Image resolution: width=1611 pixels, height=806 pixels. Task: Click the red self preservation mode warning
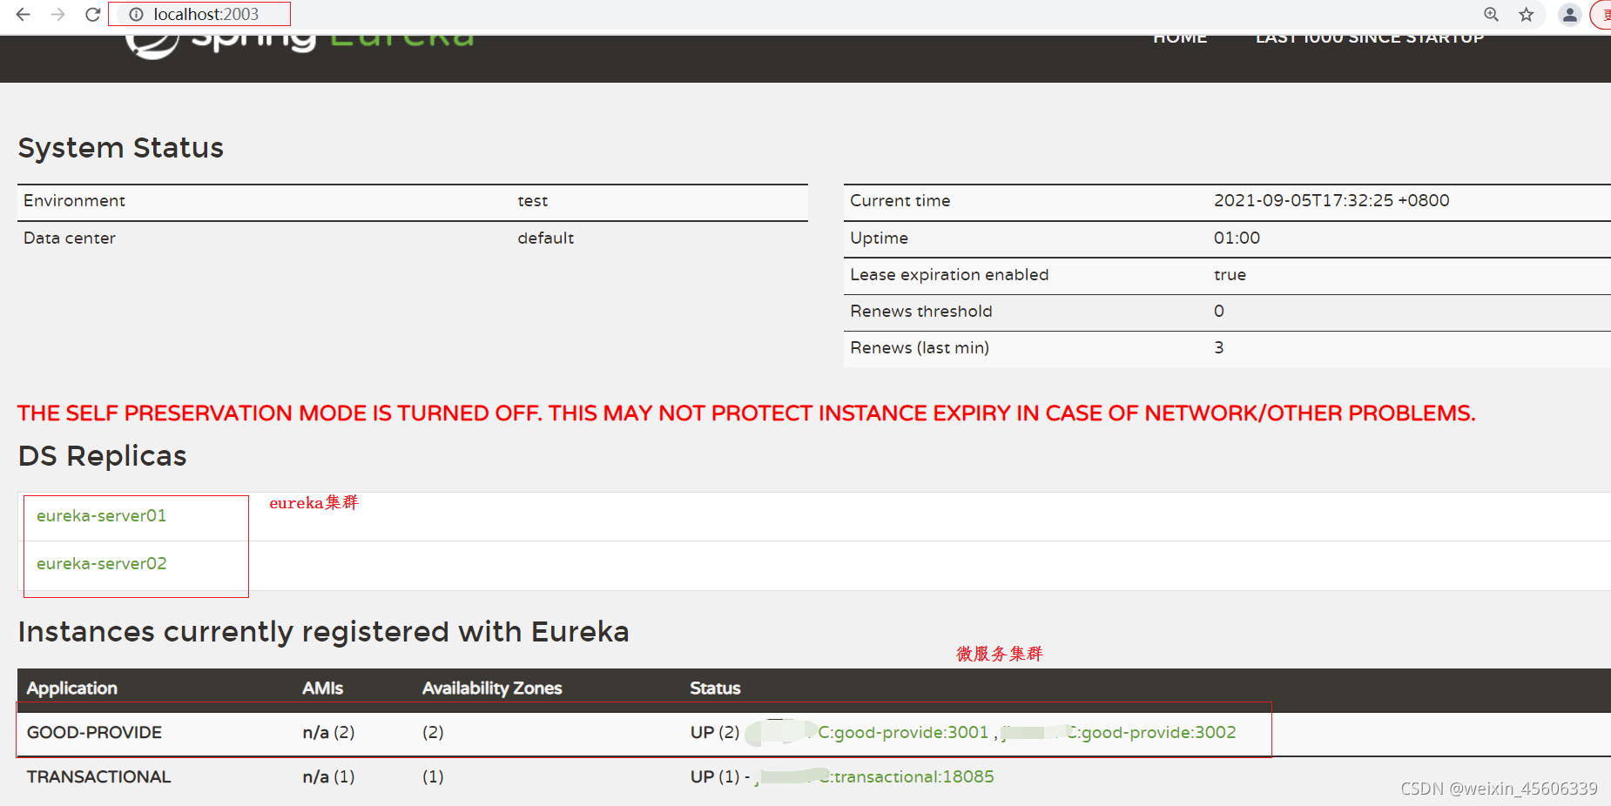tap(746, 413)
